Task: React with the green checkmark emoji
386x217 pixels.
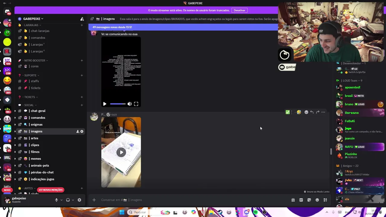Action: (x=288, y=112)
